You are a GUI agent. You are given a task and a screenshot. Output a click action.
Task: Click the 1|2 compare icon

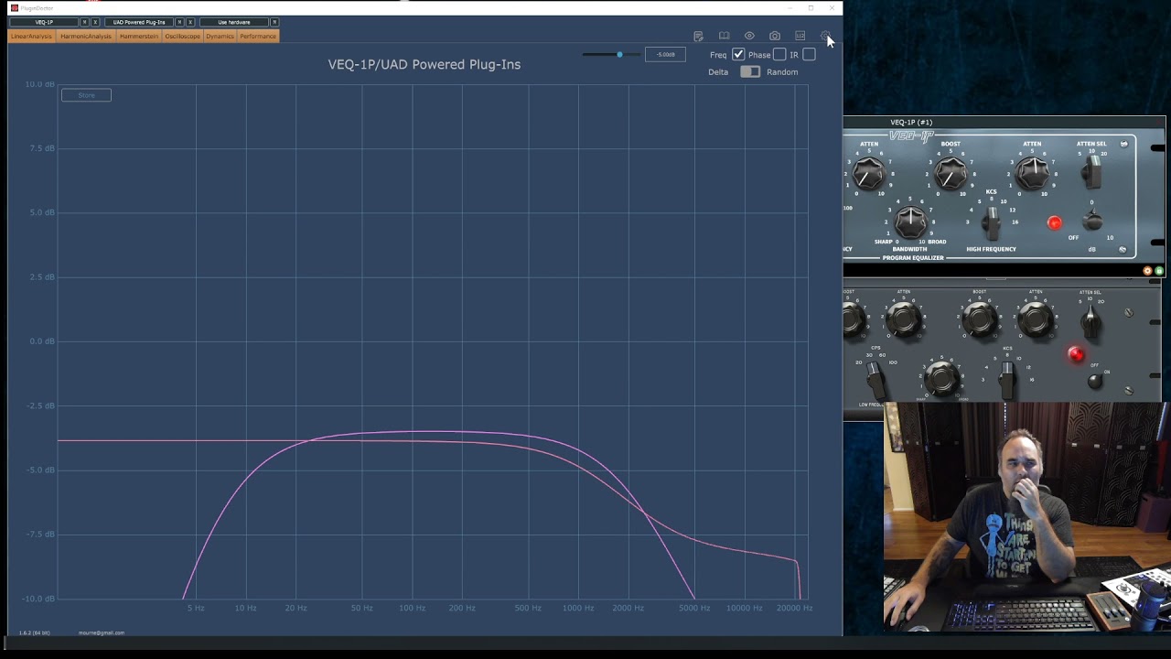800,36
